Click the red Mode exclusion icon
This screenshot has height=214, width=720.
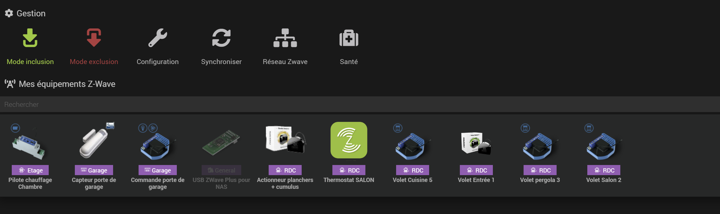tap(94, 38)
